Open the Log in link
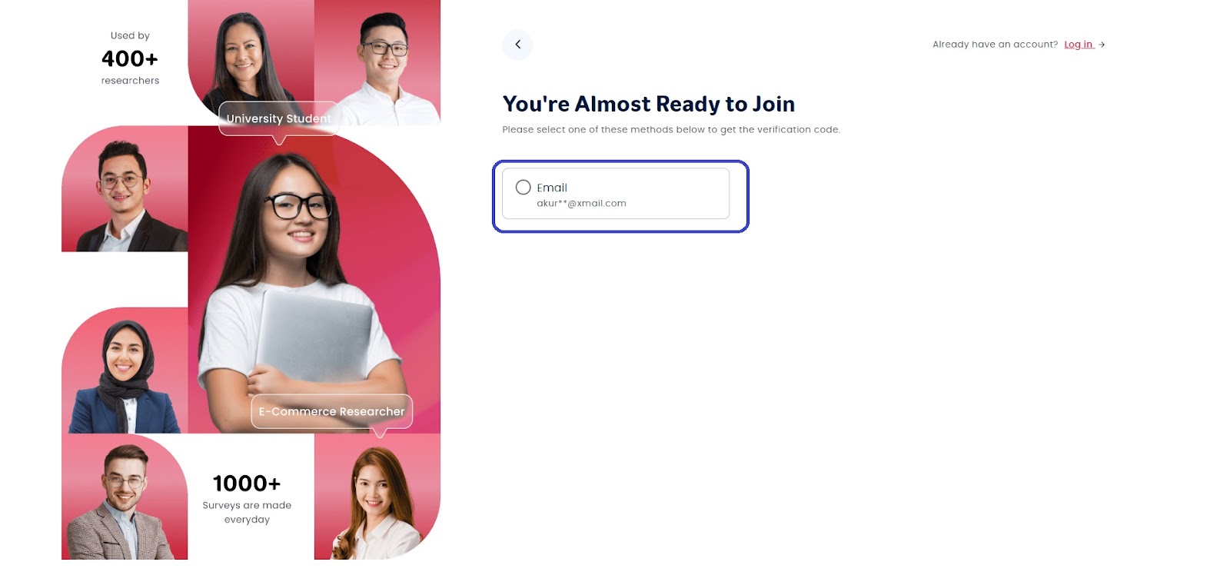This screenshot has height=575, width=1230. 1079,45
